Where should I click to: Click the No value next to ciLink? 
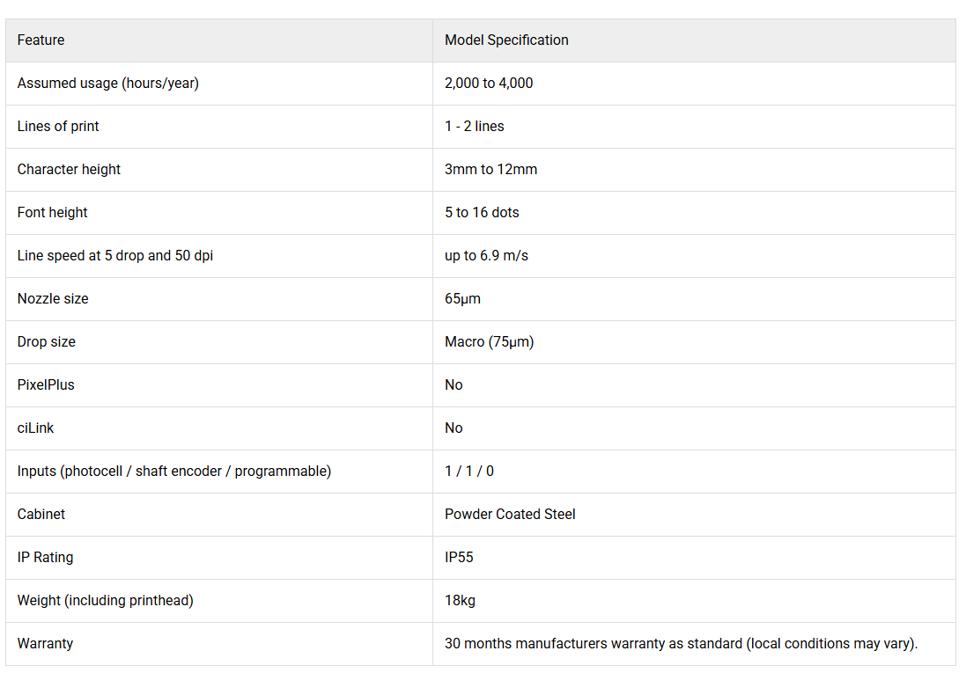(454, 428)
